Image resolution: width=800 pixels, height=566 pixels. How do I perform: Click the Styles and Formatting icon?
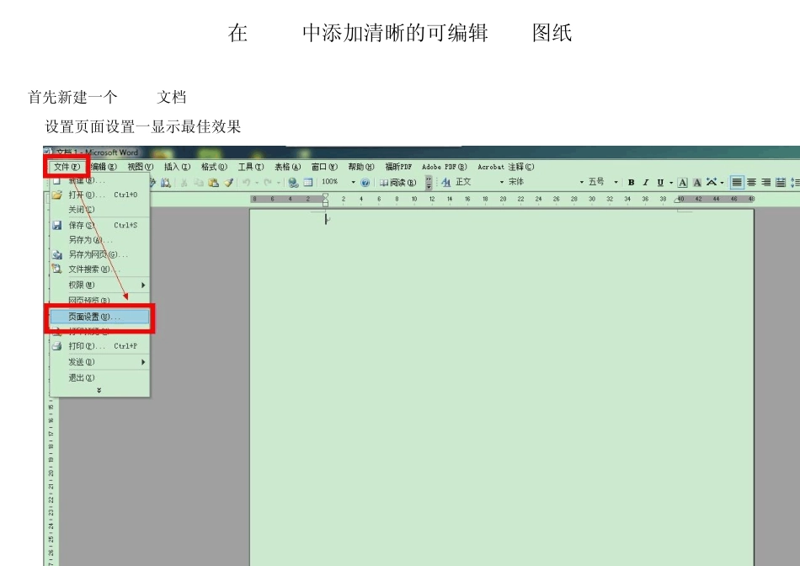pos(446,182)
